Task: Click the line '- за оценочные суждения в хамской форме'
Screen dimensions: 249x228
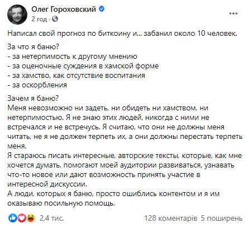Action: (83, 66)
